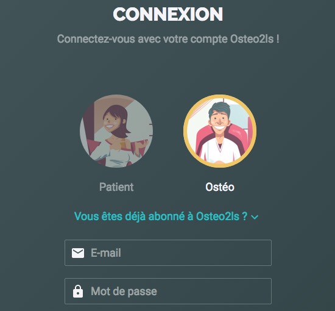Viewport: 335px width, 311px height.
Task: Click the envelope icon in E-mail field
Action: 78,253
